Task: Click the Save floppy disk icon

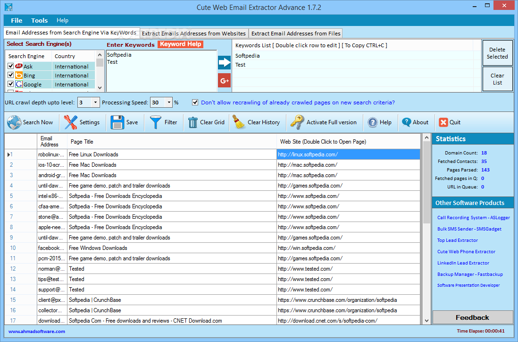Action: point(117,122)
